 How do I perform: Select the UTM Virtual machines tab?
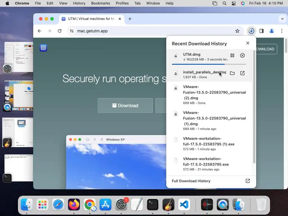[x=91, y=19]
